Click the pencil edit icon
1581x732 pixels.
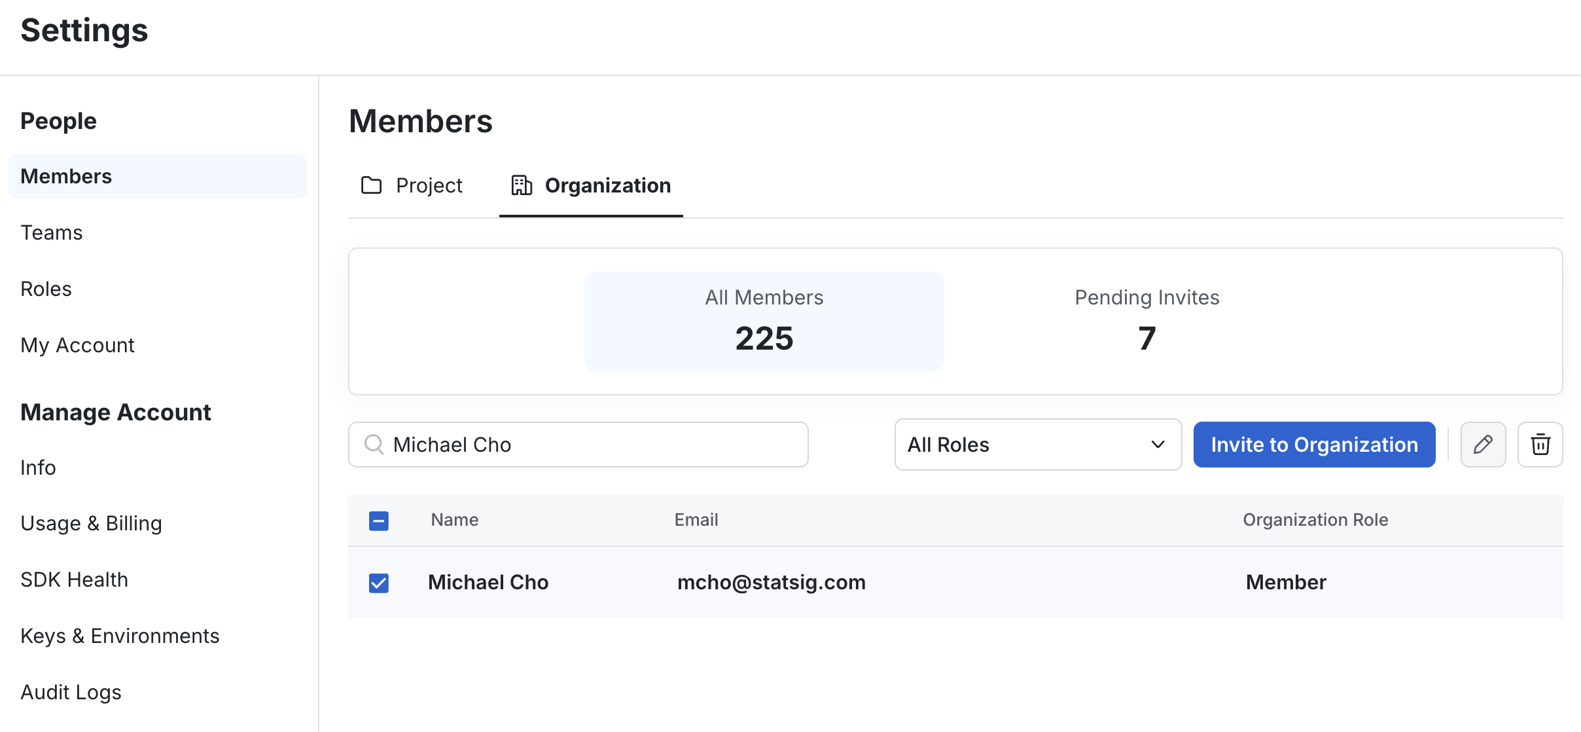tap(1483, 445)
